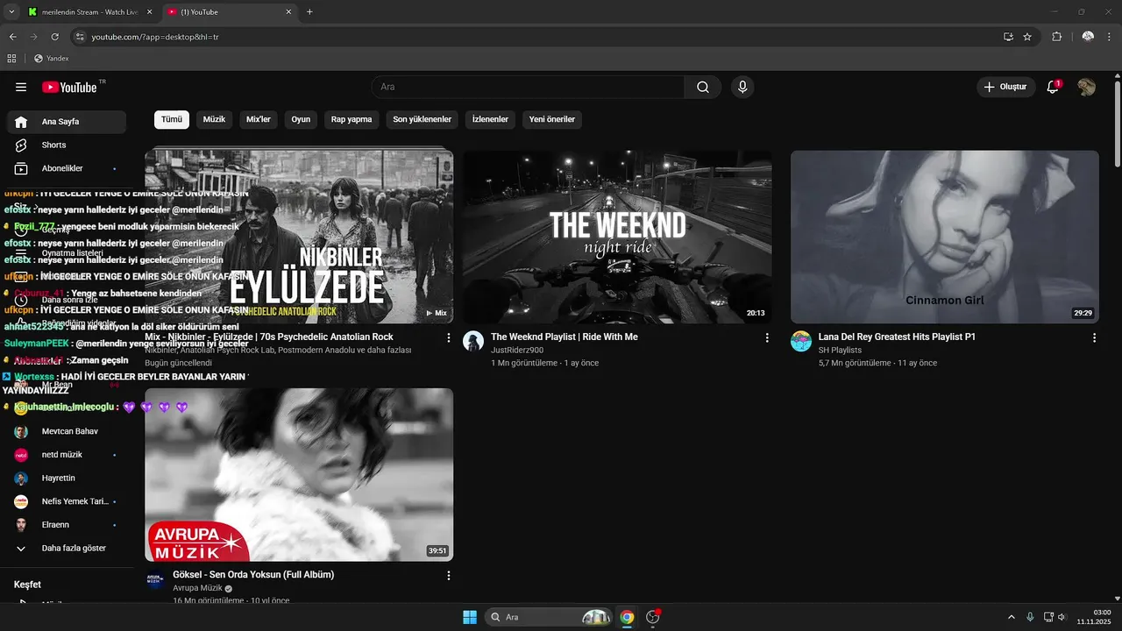Image resolution: width=1122 pixels, height=631 pixels.
Task: Start voice search with microphone icon
Action: pyautogui.click(x=742, y=87)
